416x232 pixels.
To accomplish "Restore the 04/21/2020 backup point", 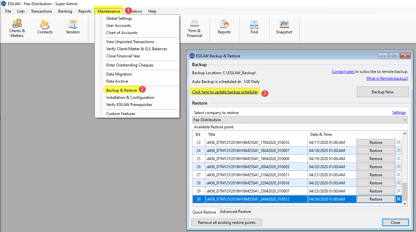I will point(376,175).
